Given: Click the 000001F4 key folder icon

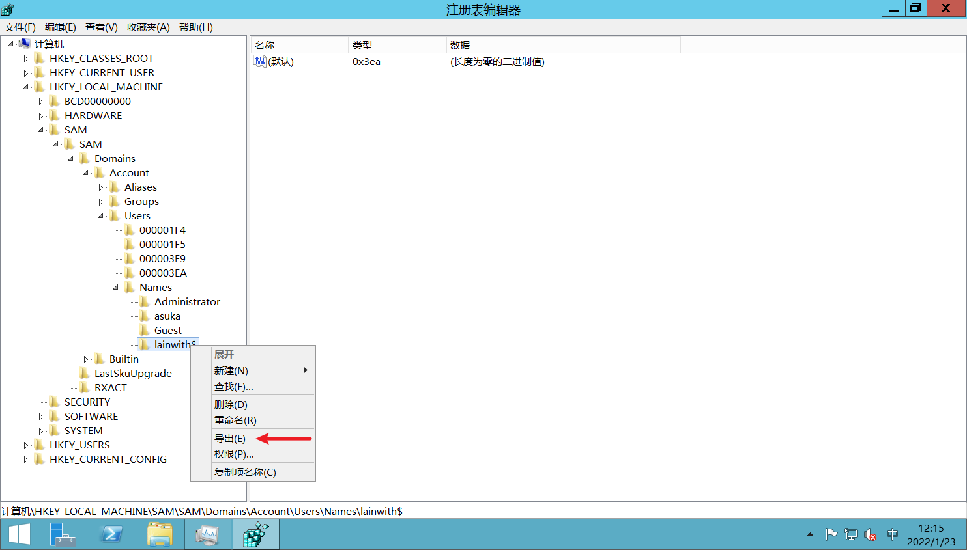Looking at the screenshot, I should [130, 230].
